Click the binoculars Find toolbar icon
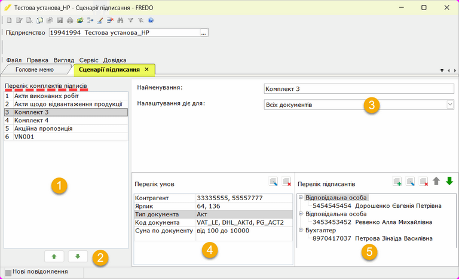The image size is (459, 279). (x=120, y=20)
